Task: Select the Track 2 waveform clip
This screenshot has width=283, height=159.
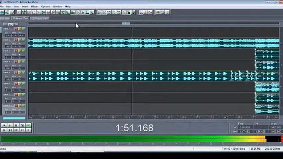Action: tap(154, 43)
